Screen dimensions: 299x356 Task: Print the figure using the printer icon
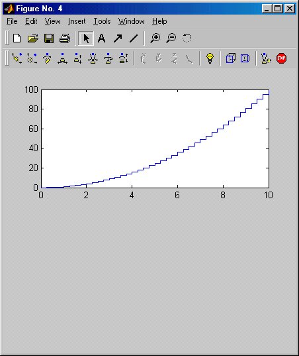point(65,38)
